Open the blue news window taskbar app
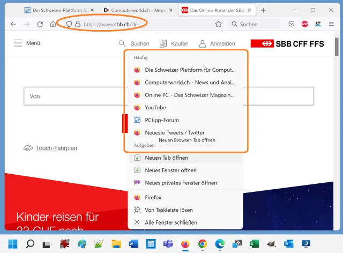The width and height of the screenshot is (343, 253). [151, 244]
